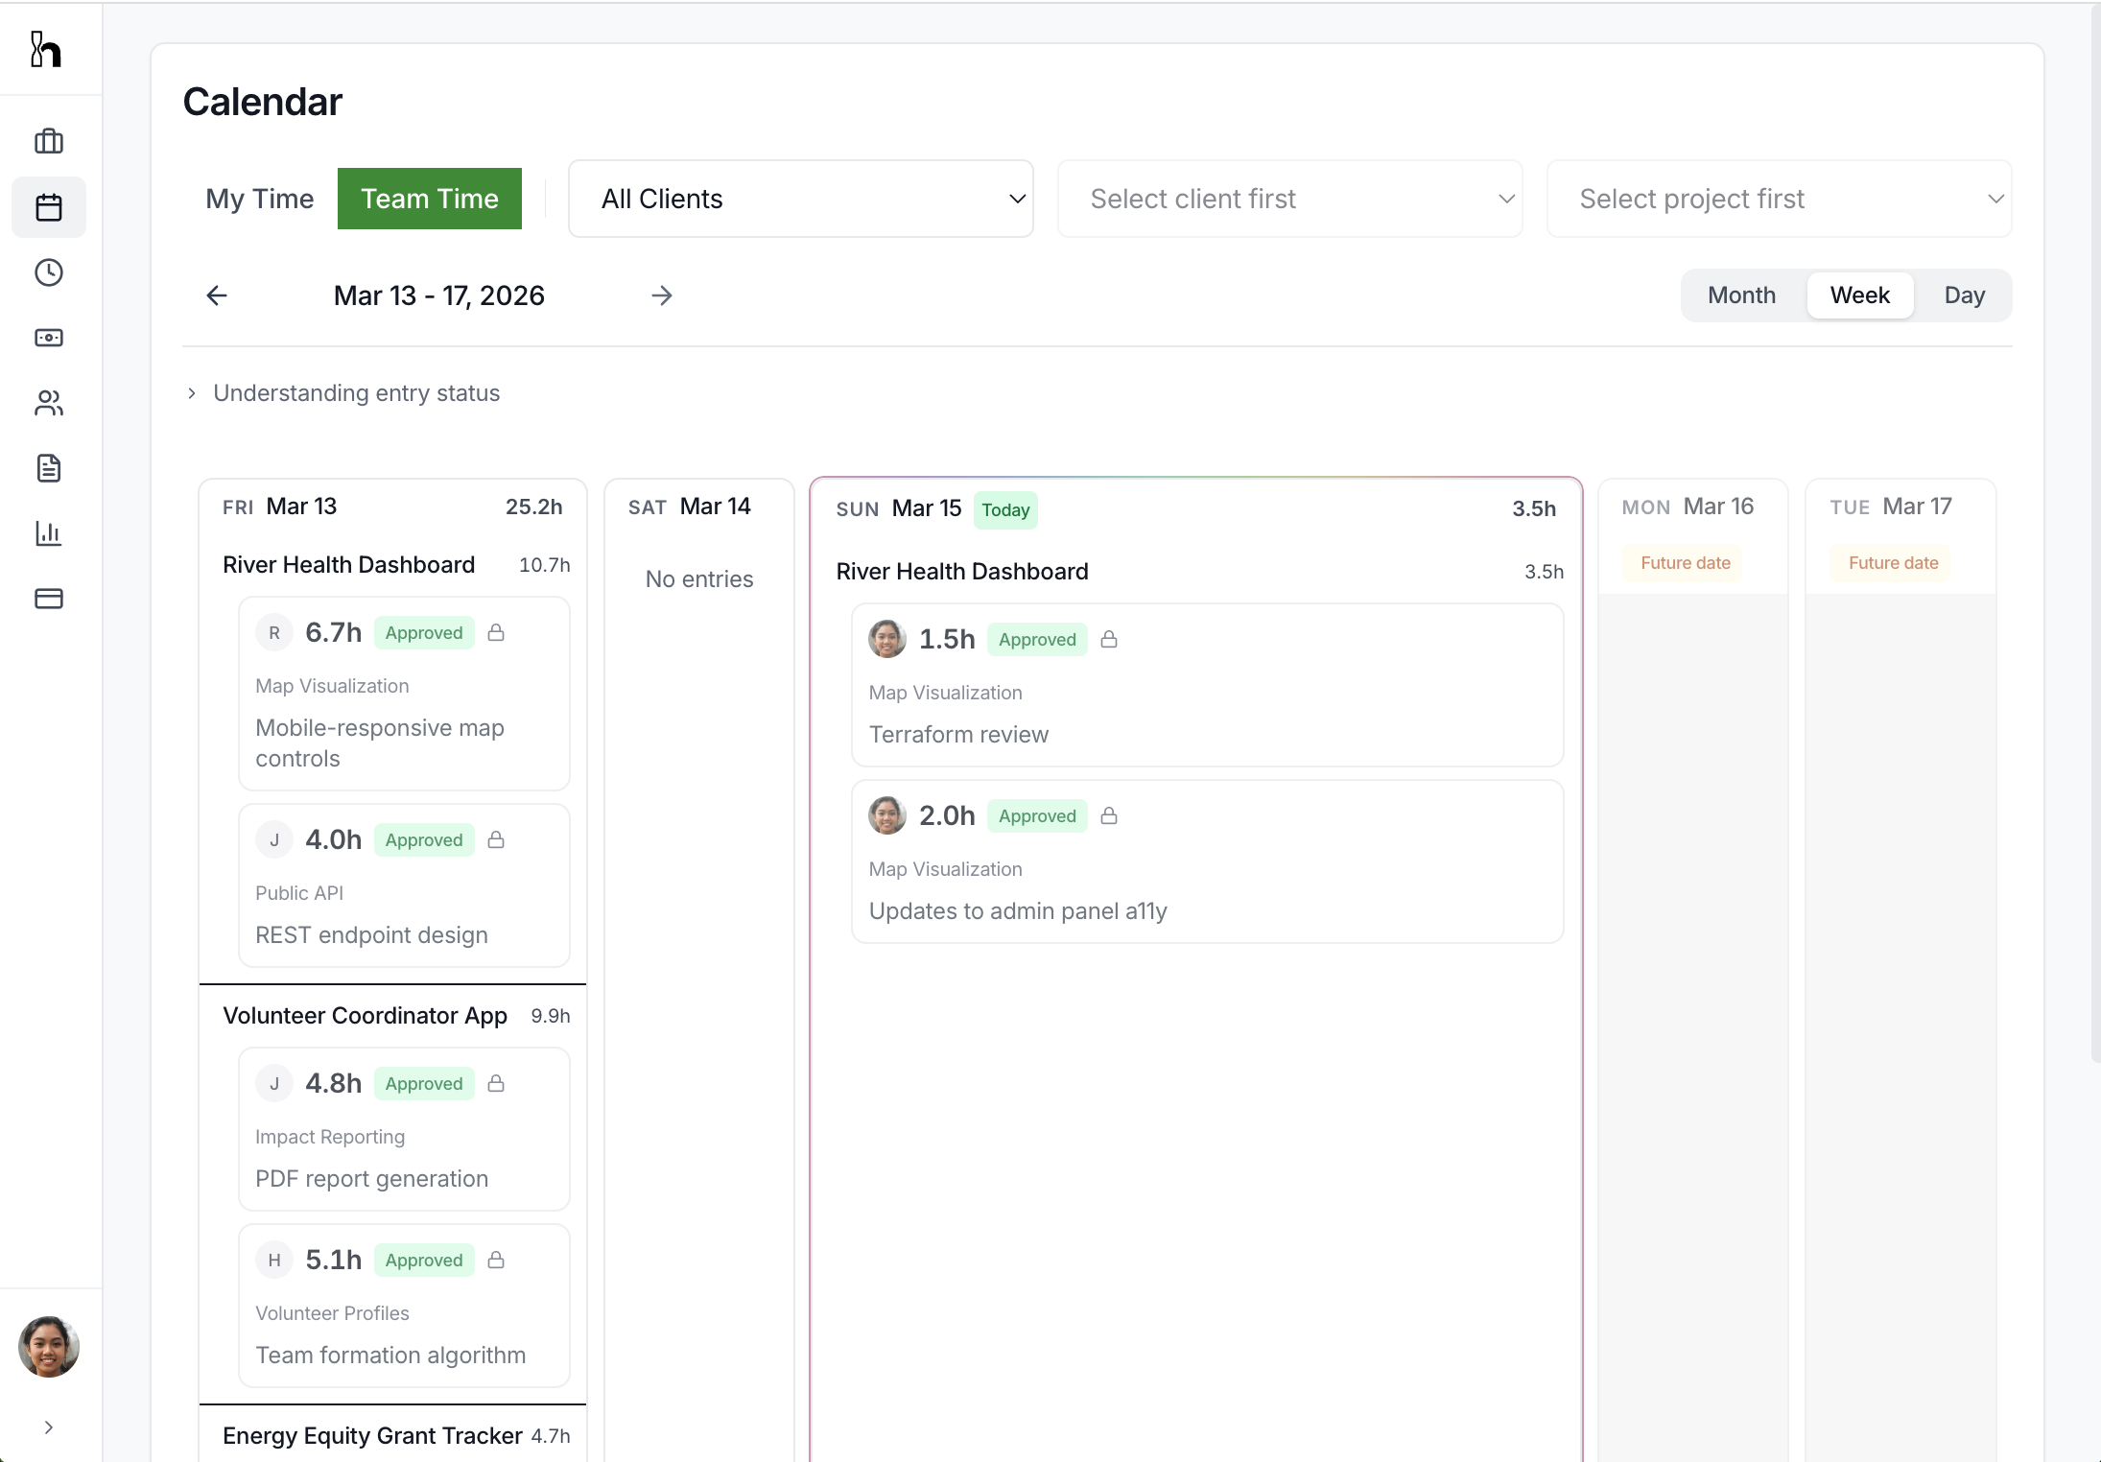Select the Month calendar view
Screen dimensions: 2101x1462
point(1740,295)
